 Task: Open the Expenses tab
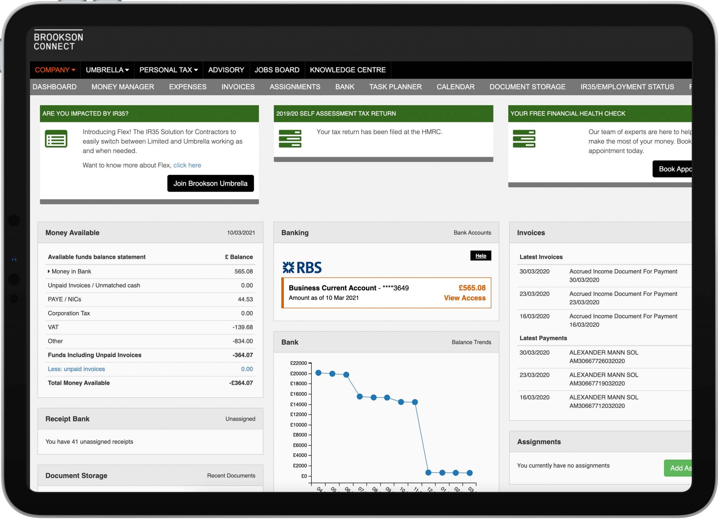click(x=188, y=87)
